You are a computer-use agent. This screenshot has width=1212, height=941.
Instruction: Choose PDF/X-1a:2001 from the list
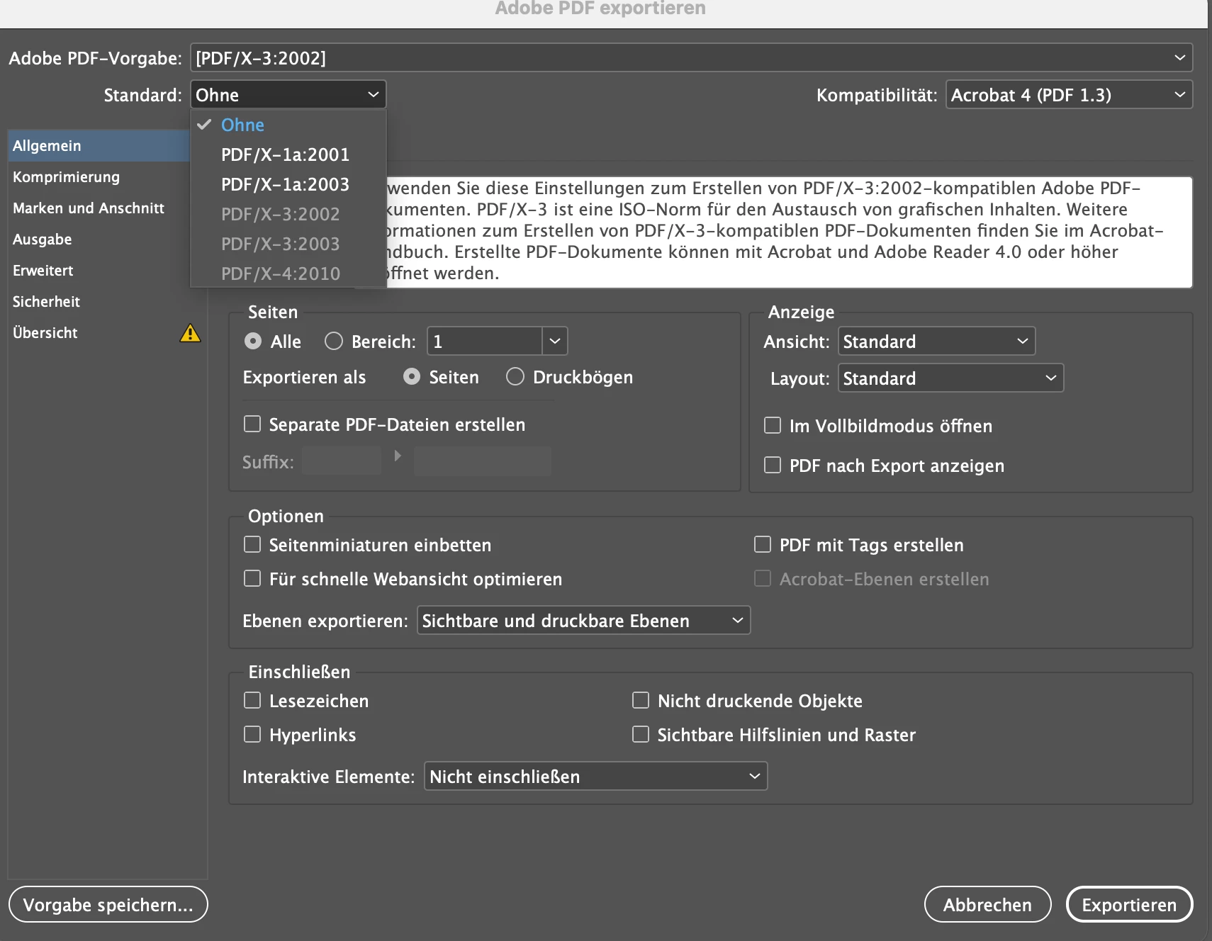click(288, 154)
